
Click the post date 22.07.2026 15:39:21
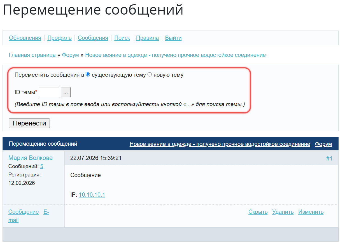(96, 158)
